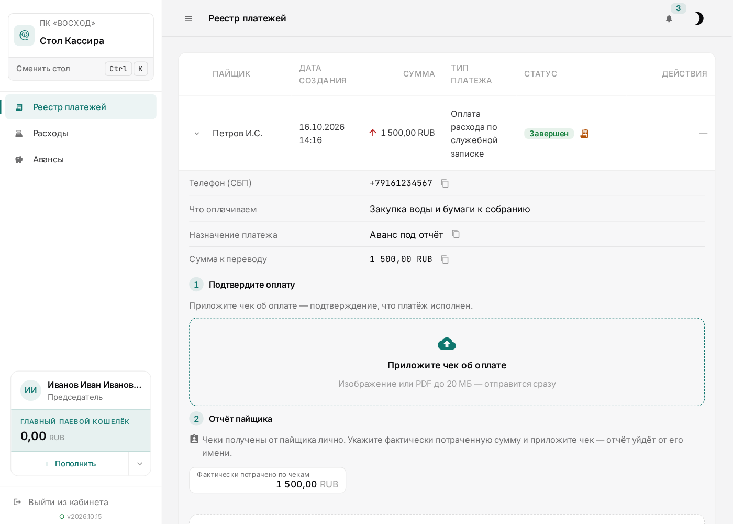Copy Аванс под отчёт payment purpose

456,234
